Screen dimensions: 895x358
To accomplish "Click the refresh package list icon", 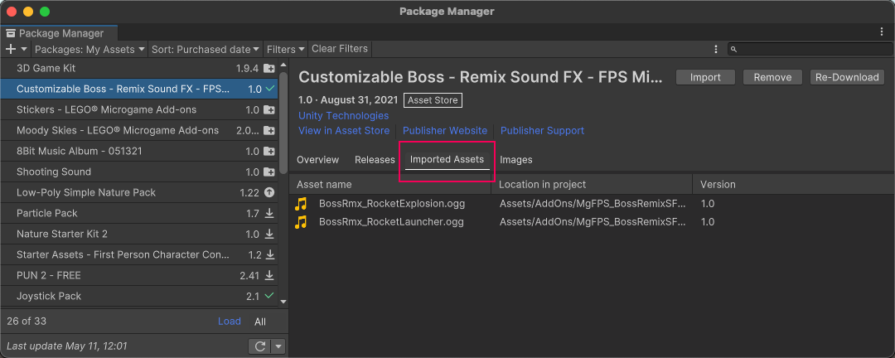I will [x=259, y=346].
